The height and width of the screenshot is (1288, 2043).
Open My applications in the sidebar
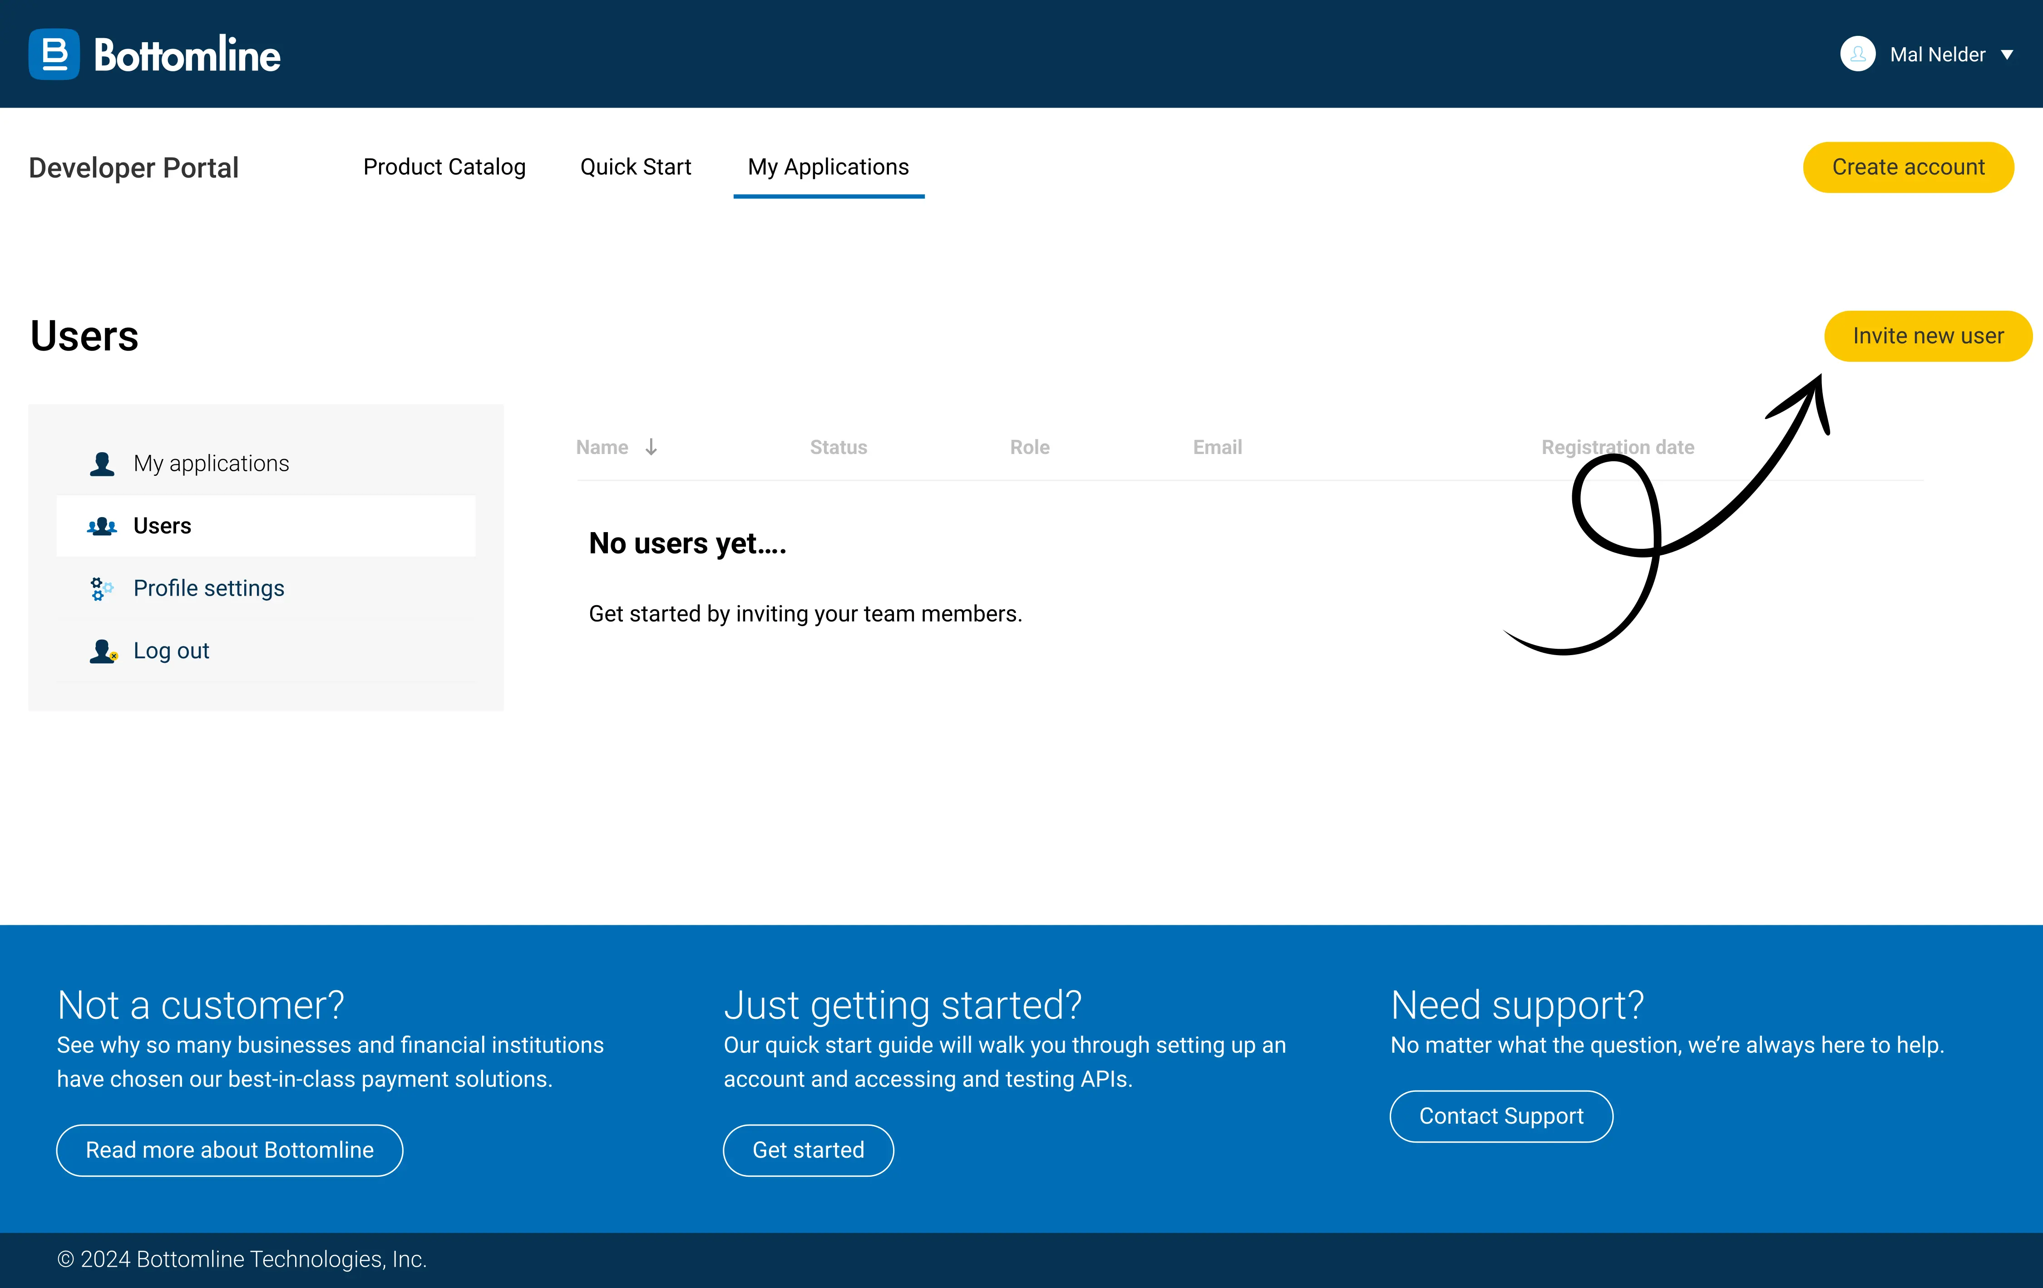266,463
